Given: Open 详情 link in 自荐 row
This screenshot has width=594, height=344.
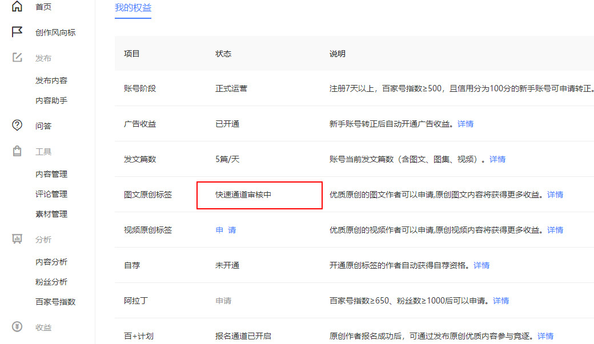Looking at the screenshot, I should pos(481,265).
